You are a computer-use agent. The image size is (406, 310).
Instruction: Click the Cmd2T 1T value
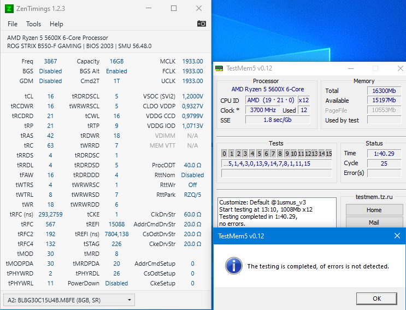(116, 81)
